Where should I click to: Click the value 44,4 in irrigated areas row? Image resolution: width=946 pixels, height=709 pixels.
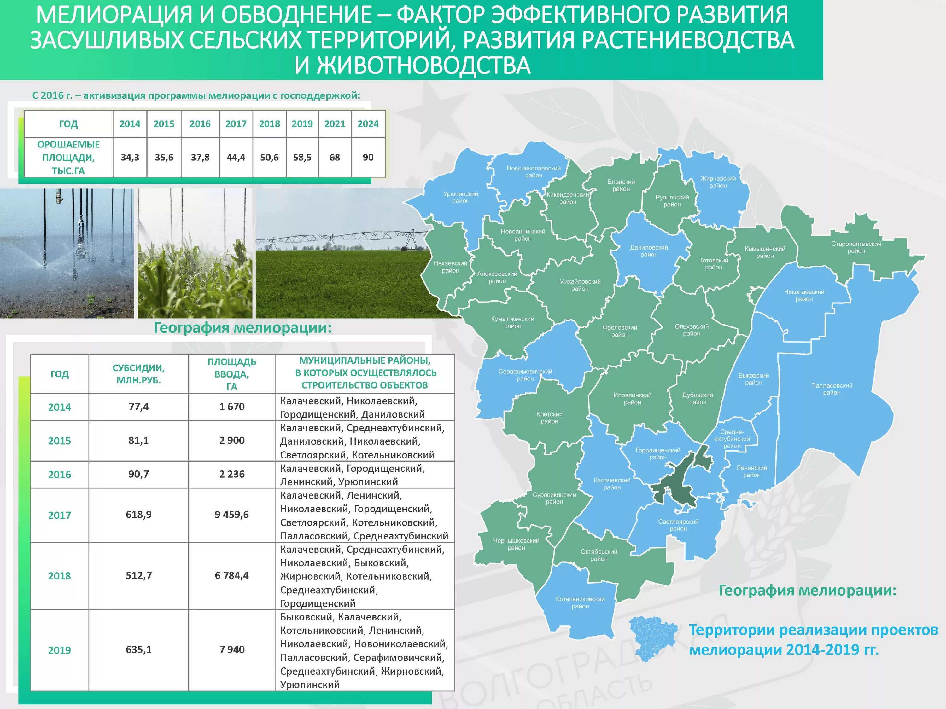[236, 157]
